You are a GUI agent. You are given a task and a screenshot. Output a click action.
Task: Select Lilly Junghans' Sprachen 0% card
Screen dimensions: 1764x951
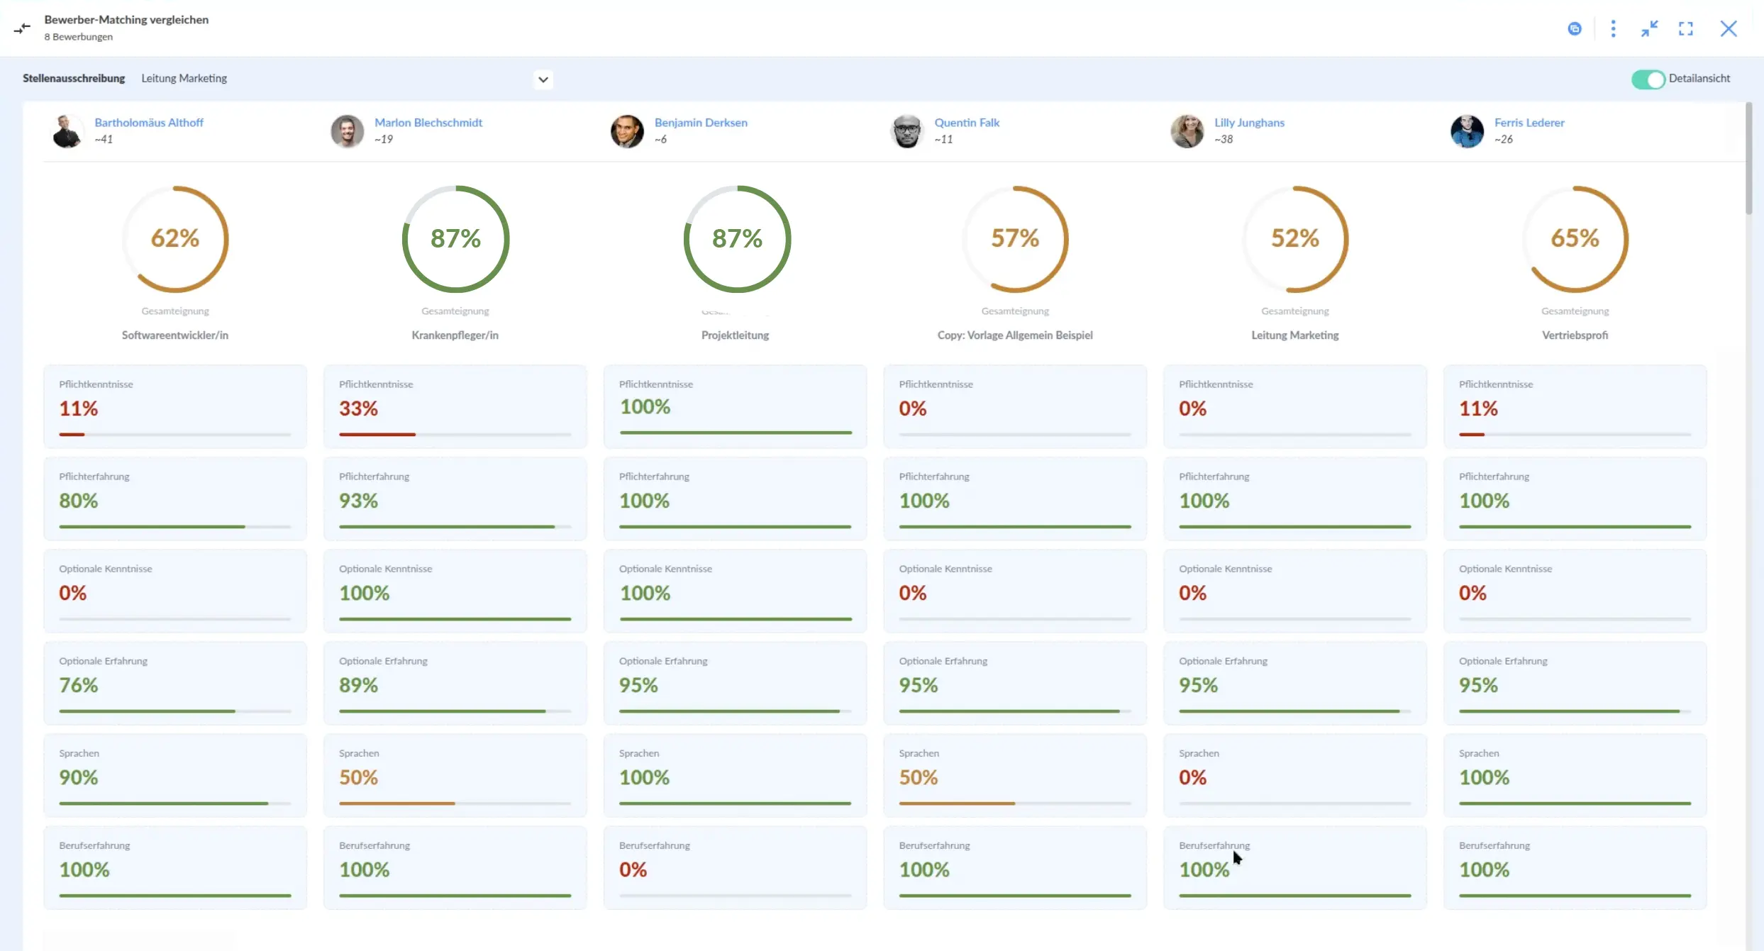coord(1294,775)
